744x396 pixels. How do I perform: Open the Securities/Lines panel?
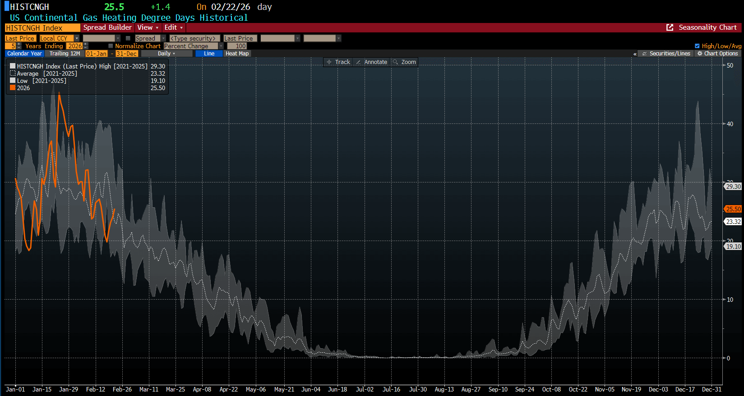(666, 54)
